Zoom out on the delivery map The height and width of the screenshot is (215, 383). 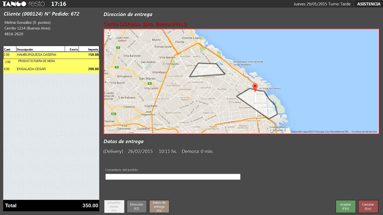click(109, 80)
